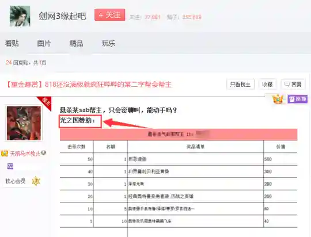Click the 悬杀某sab帮主 post text line

click(119, 110)
